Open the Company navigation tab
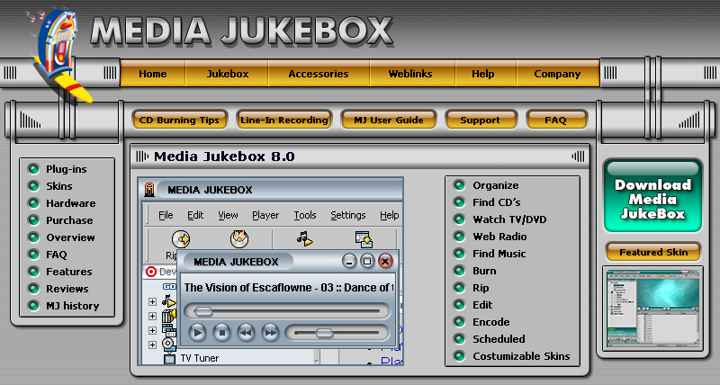720x385 pixels. pos(557,74)
